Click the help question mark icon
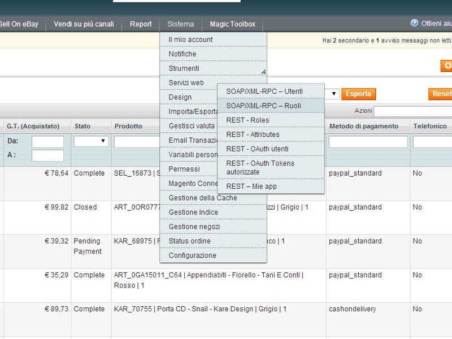The width and height of the screenshot is (452, 339). (x=415, y=23)
